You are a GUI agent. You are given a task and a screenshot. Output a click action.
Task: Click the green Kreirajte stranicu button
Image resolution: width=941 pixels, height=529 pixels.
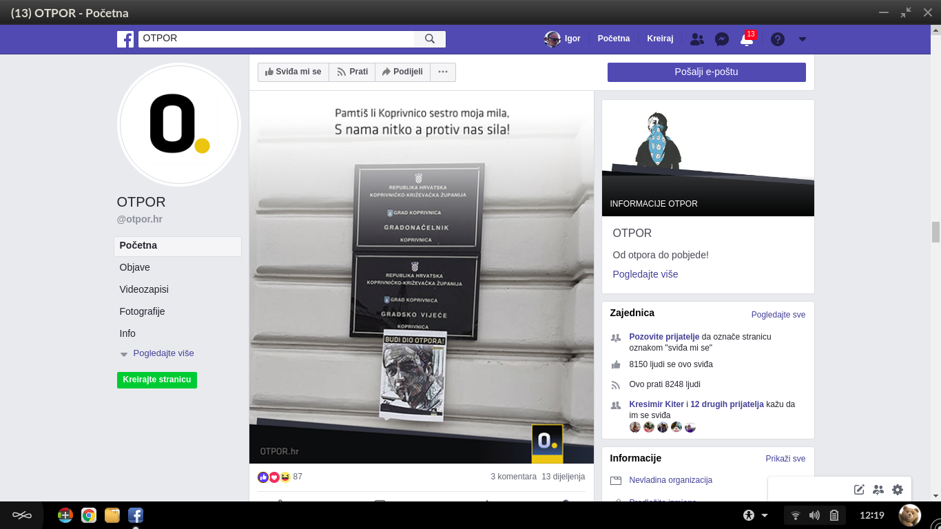[x=157, y=380]
